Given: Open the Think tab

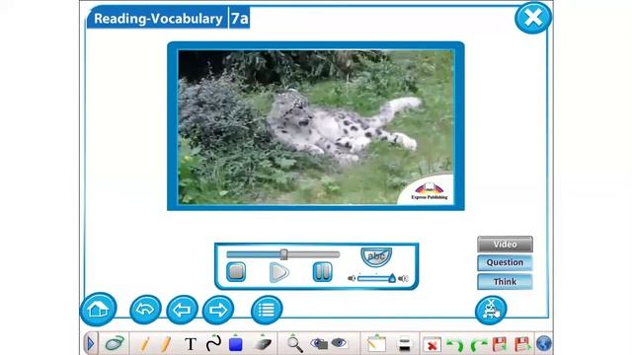Looking at the screenshot, I should (x=505, y=281).
